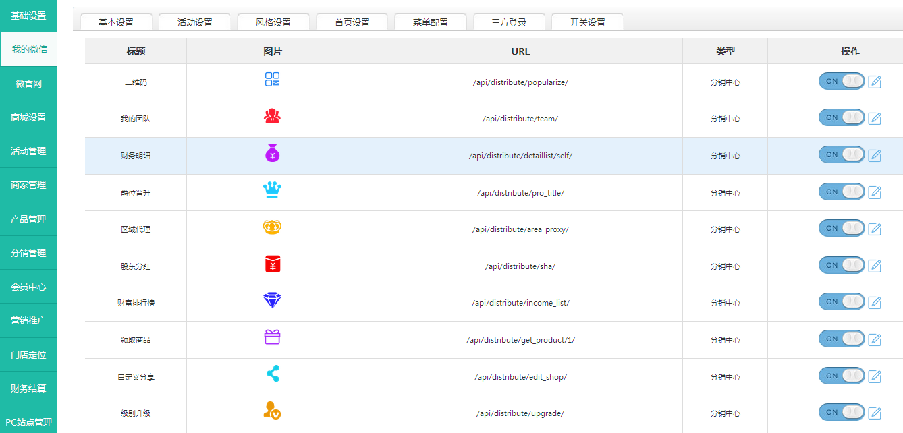Viewport: 903px width, 433px height.
Task: Switch off 领取商品 toggle
Action: click(841, 339)
